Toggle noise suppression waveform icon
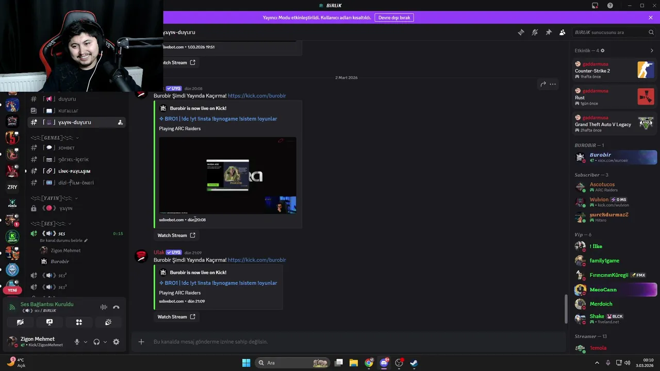This screenshot has width=660, height=371. click(x=104, y=307)
